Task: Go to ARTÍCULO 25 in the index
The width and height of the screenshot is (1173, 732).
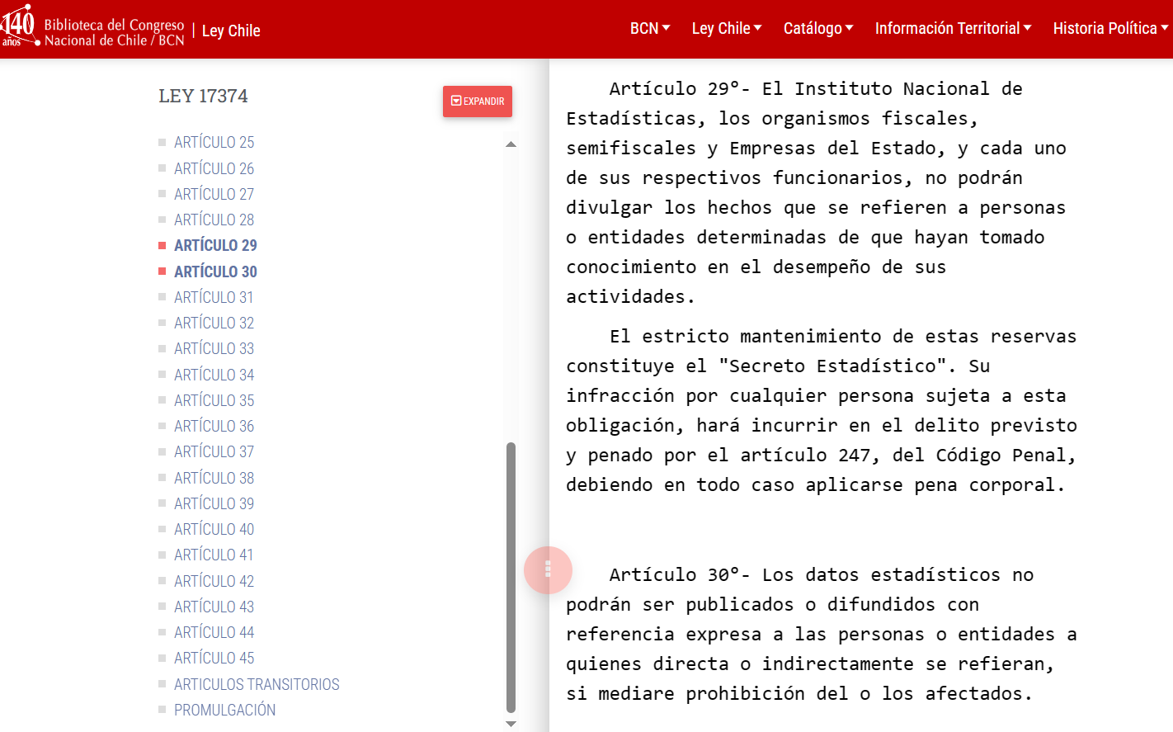Action: click(x=214, y=143)
